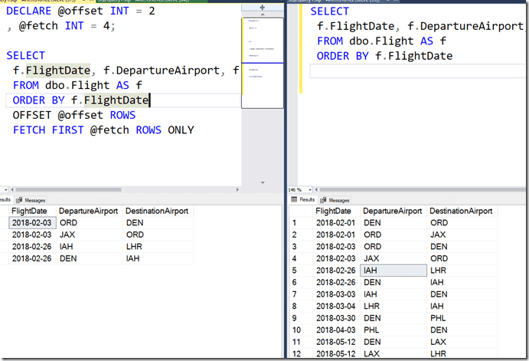Click the PHL destination cell in row 9
This screenshot has width=529, height=361.
[462, 318]
